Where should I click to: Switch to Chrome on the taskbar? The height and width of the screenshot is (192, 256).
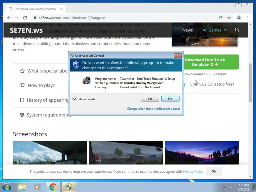pyautogui.click(x=53, y=187)
